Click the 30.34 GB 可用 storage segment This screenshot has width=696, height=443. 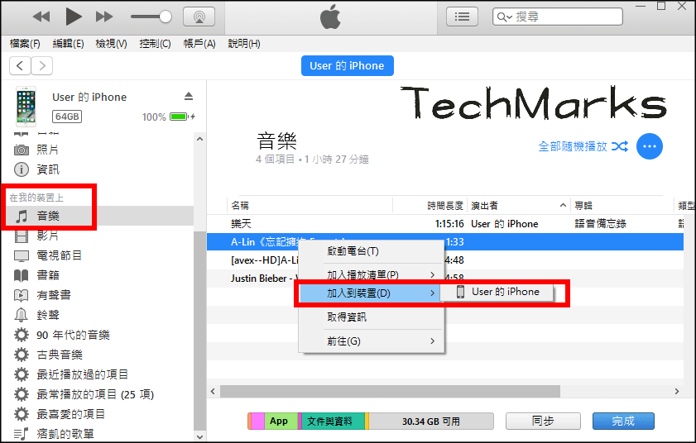pyautogui.click(x=431, y=421)
